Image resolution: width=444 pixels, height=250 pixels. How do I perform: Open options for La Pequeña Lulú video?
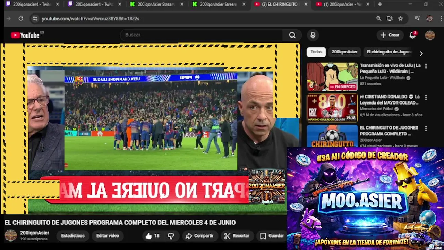426,66
